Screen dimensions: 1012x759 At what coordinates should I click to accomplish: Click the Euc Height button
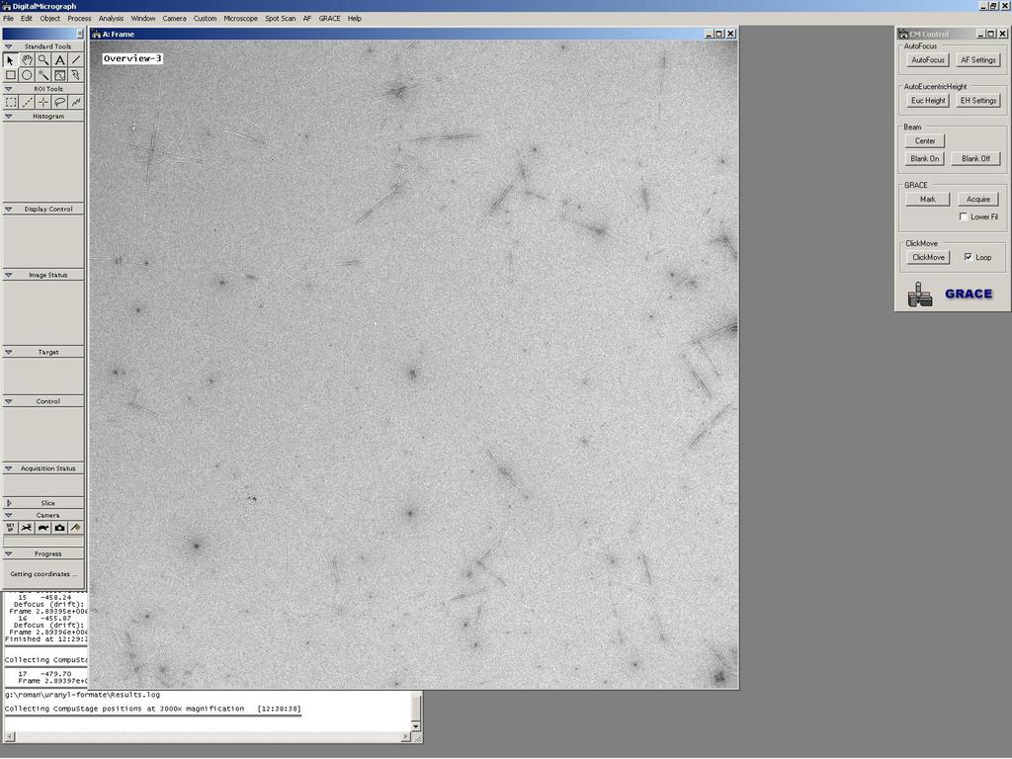coord(927,101)
